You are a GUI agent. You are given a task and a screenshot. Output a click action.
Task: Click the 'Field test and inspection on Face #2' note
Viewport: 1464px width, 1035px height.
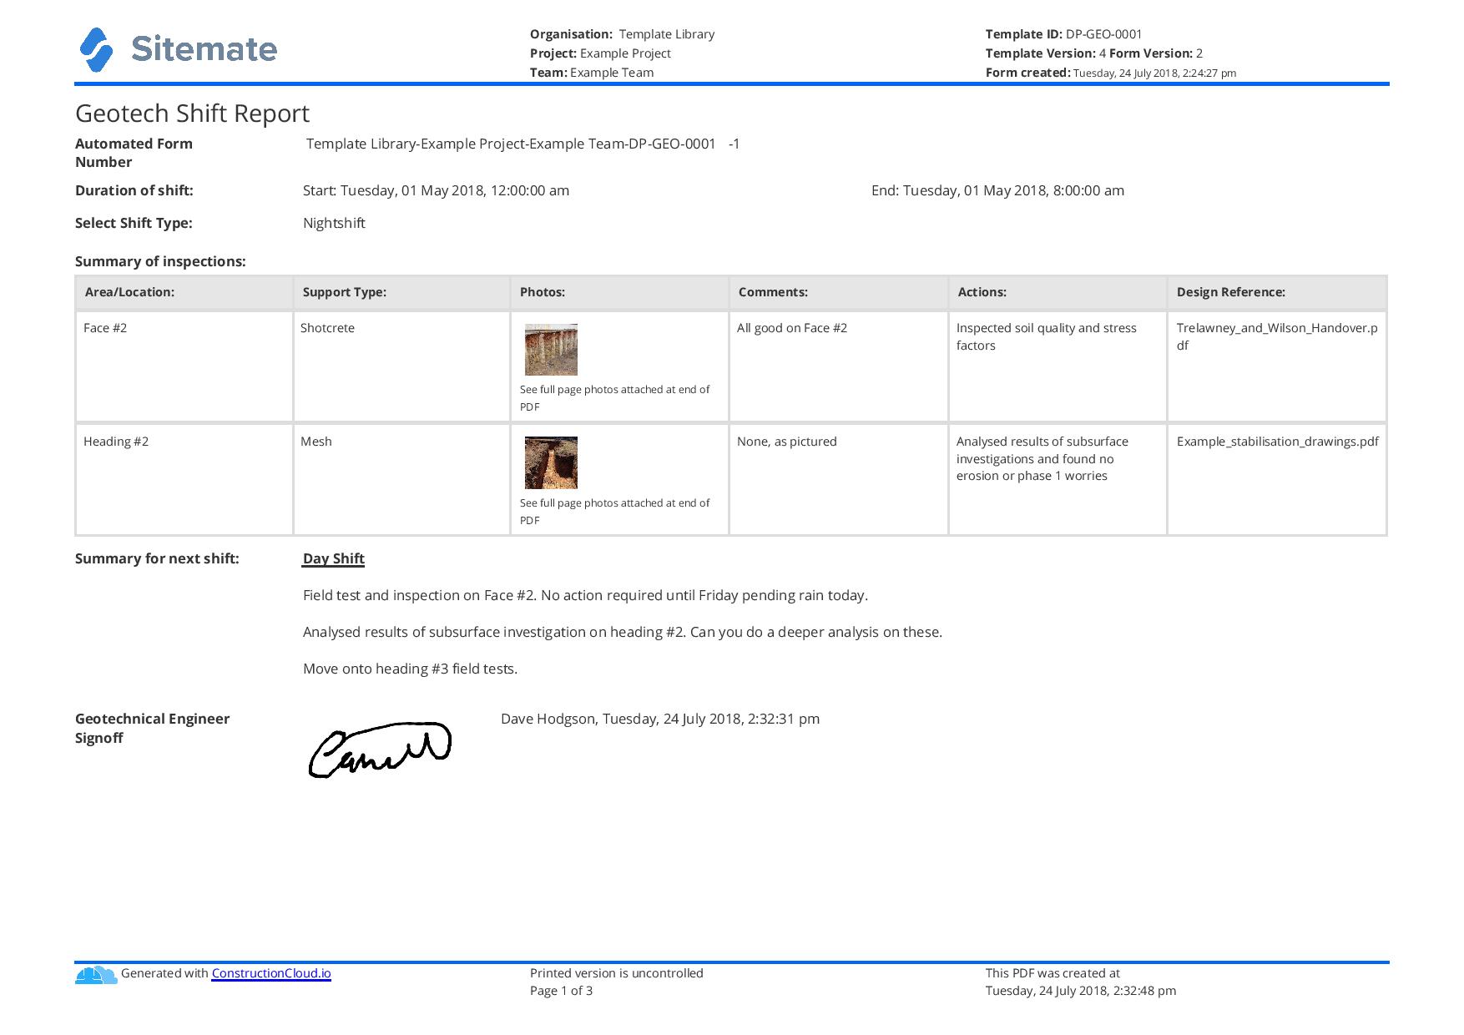coord(585,595)
